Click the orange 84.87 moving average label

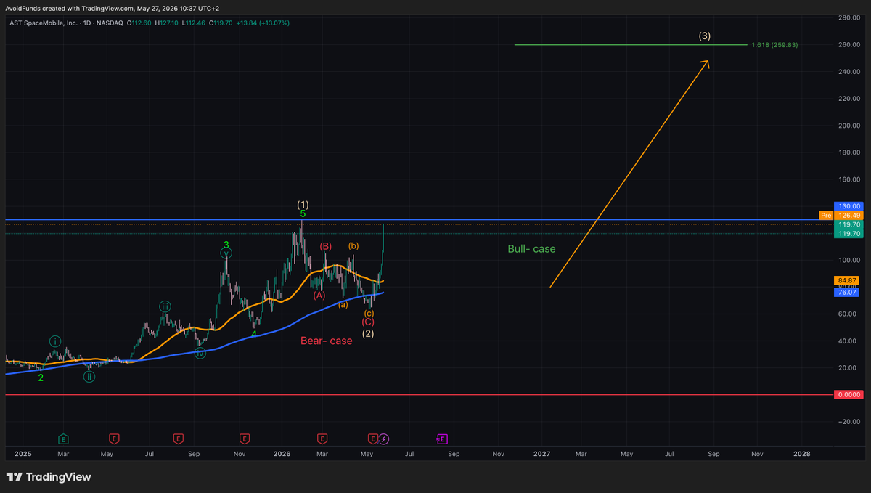tap(846, 280)
